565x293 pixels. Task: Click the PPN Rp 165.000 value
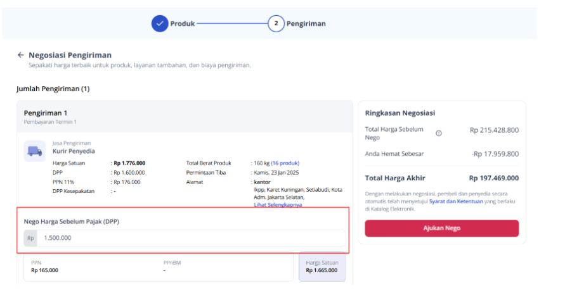(44, 270)
